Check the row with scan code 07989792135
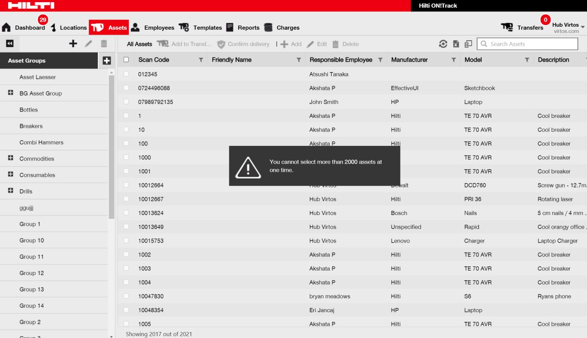This screenshot has width=587, height=338. coord(126,102)
